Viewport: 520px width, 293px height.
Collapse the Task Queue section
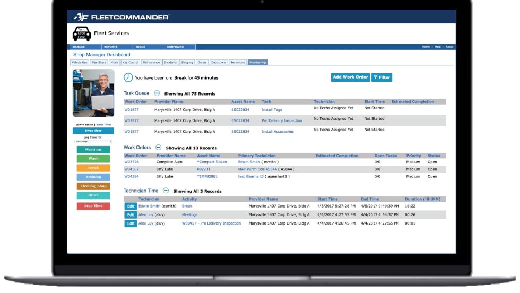(157, 93)
